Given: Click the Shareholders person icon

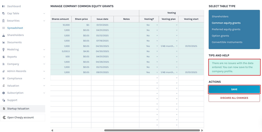Looking at the screenshot, I should pos(4,35).
